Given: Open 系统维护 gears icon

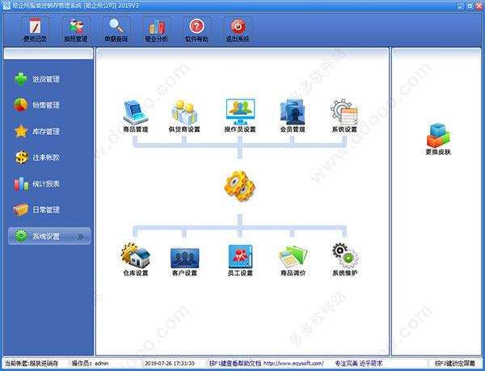Looking at the screenshot, I should click(x=345, y=259).
